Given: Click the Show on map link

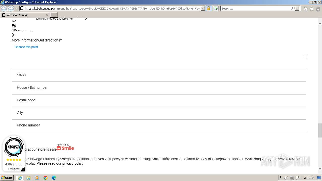Looking at the screenshot, I should tap(23, 30).
